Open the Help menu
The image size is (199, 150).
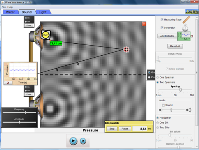[x=10, y=7]
